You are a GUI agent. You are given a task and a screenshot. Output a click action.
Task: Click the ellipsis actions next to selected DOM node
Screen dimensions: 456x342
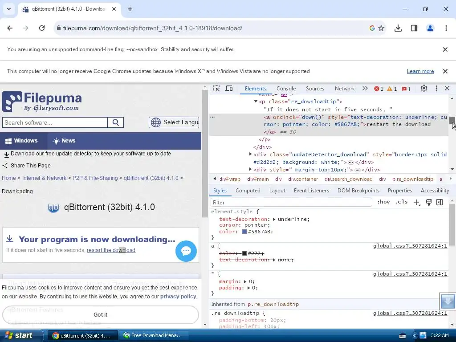[212, 117]
